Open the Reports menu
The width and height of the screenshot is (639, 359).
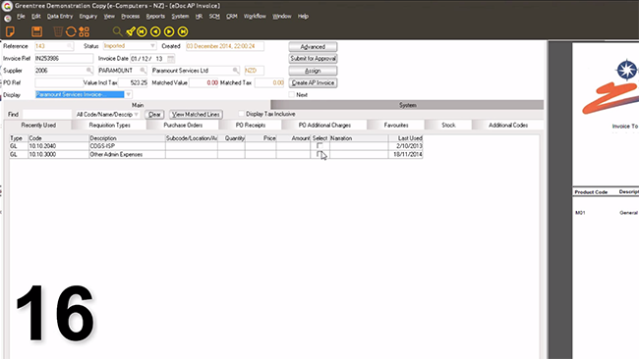[x=155, y=17]
